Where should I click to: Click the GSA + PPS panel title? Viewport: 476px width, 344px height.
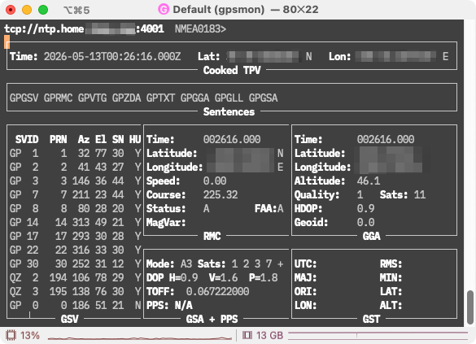pos(212,319)
